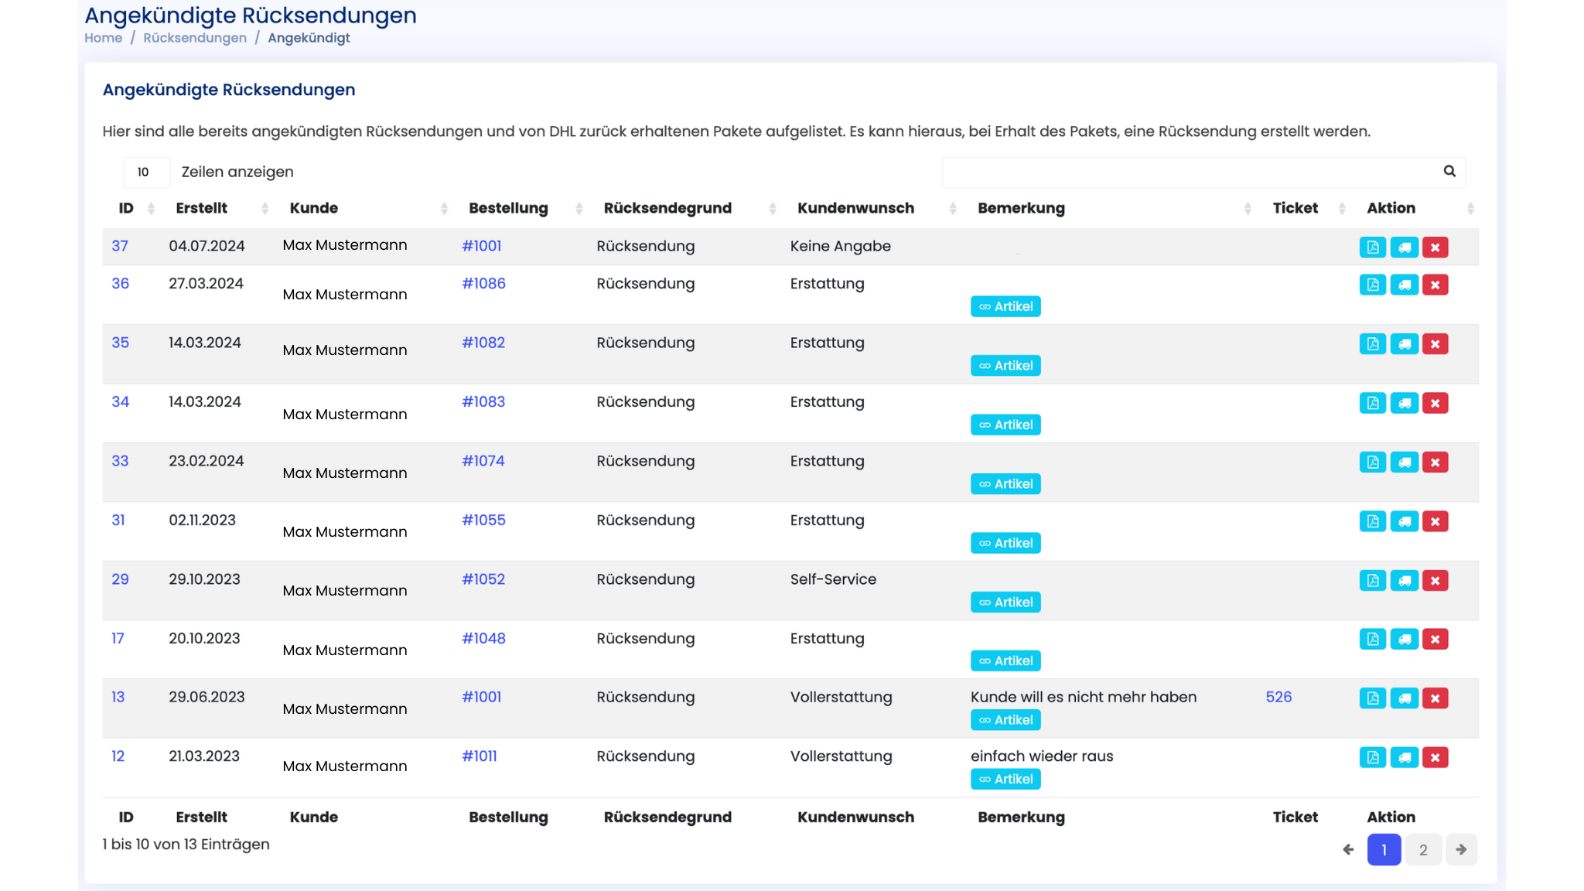Click truck icon for return ID 36

point(1404,285)
